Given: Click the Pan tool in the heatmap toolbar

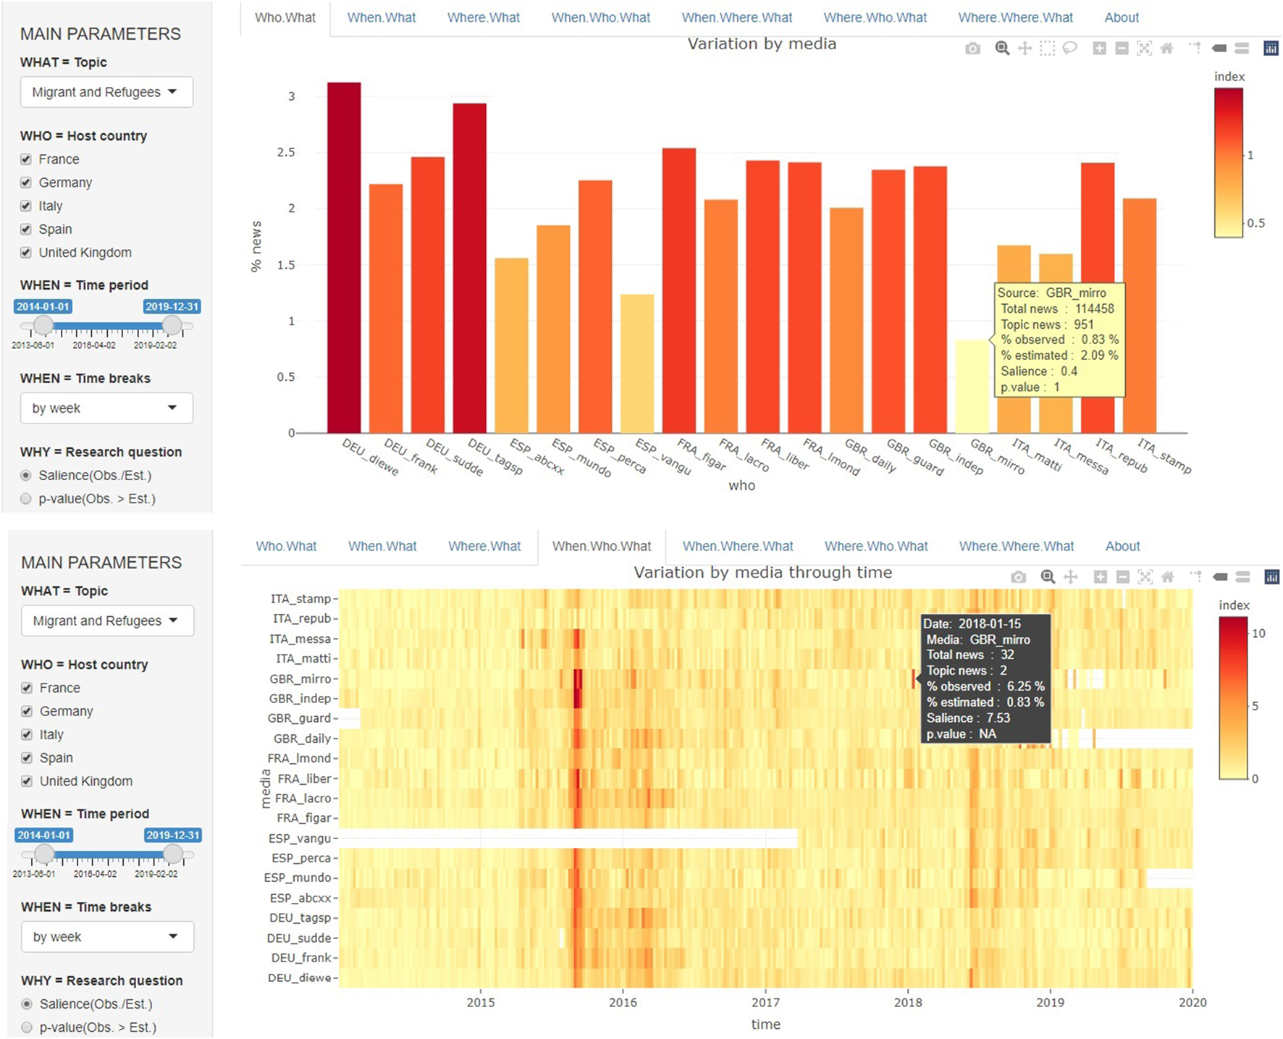Looking at the screenshot, I should pyautogui.click(x=1070, y=577).
